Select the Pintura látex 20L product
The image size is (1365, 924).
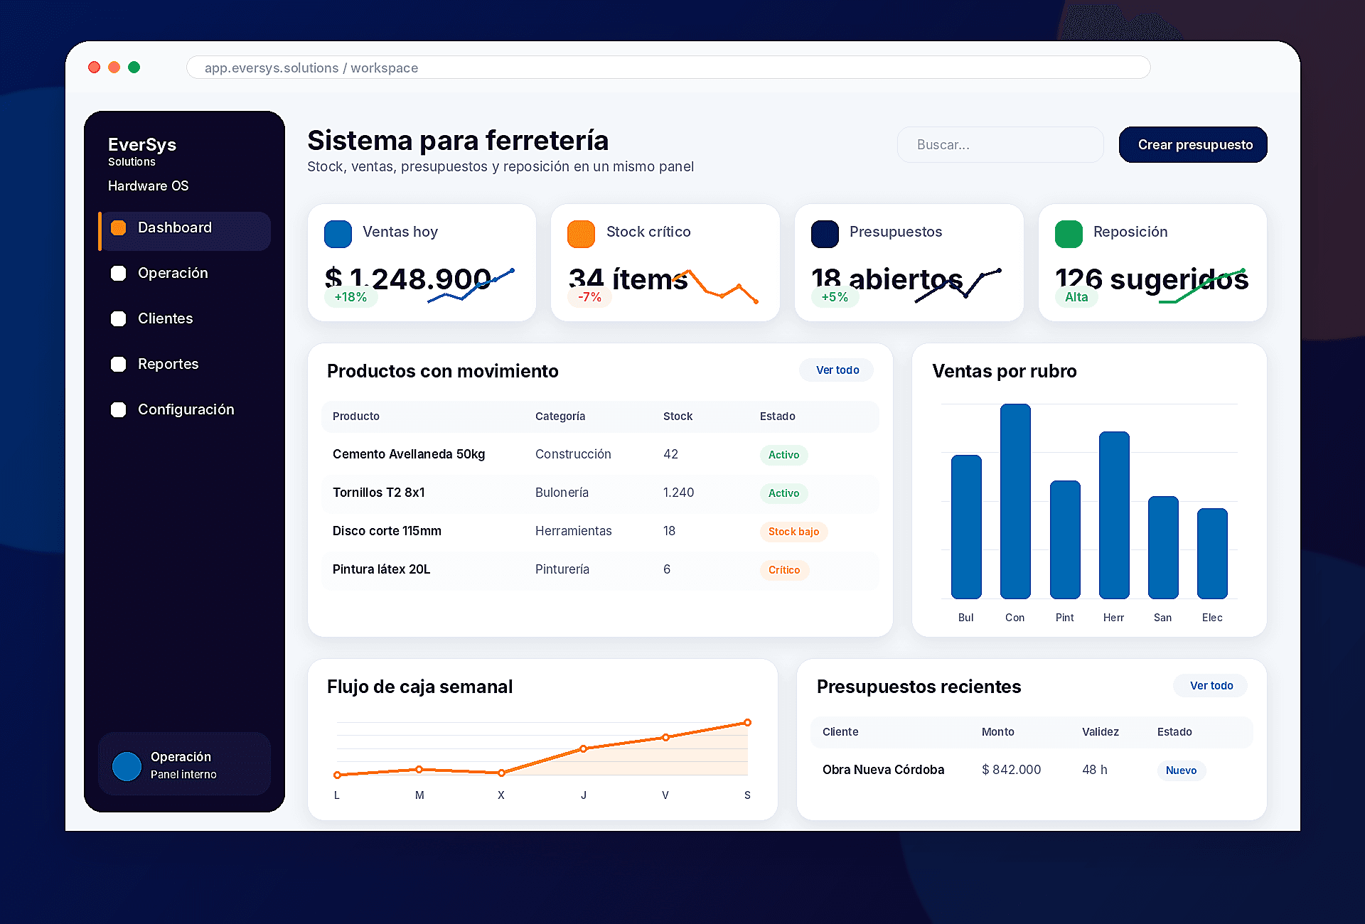pyautogui.click(x=600, y=569)
